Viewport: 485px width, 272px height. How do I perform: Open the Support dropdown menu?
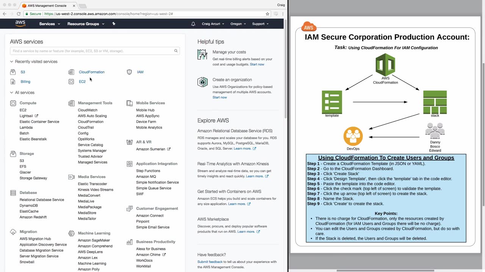coord(260,24)
